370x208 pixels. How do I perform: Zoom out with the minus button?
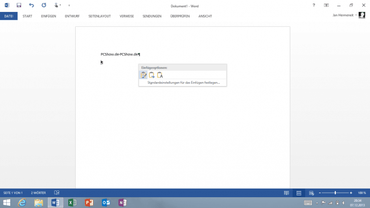tap(320, 193)
